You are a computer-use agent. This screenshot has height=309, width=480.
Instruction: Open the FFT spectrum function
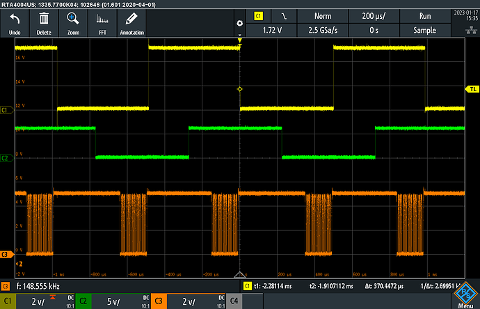pyautogui.click(x=102, y=22)
